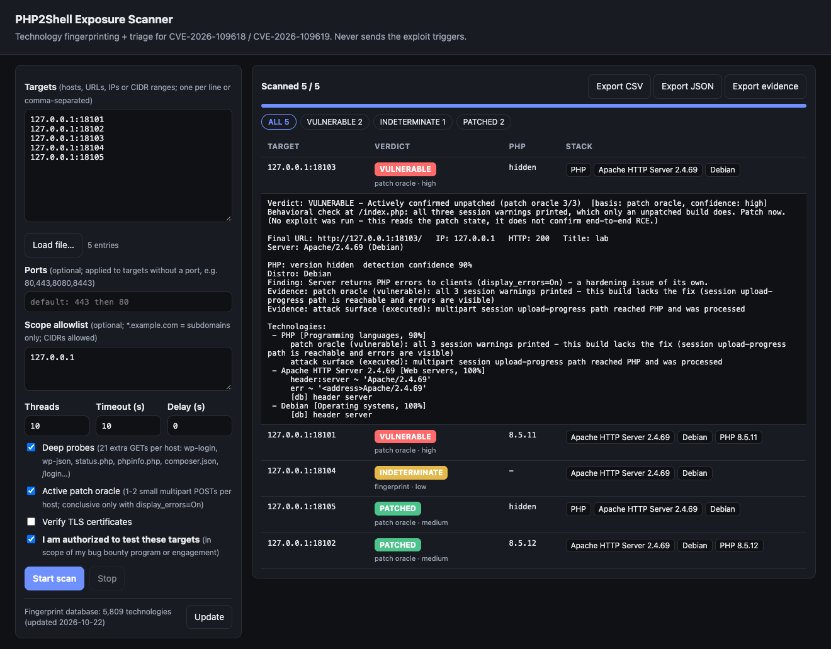This screenshot has width=831, height=649.
Task: Click the INDETERMINATE verdict badge
Action: 411,473
